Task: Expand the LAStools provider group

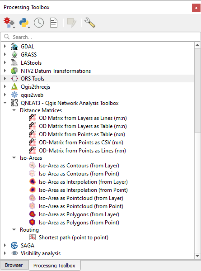Action: [x=5, y=62]
